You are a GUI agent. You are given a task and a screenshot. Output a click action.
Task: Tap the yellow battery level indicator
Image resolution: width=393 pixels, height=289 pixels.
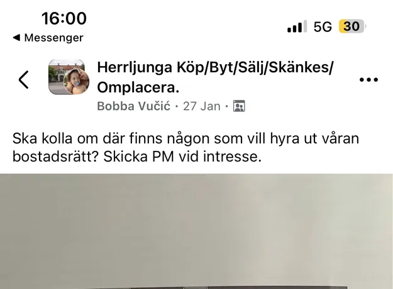352,26
